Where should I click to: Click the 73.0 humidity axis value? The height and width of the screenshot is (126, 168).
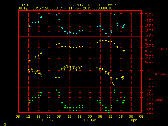[150, 103]
